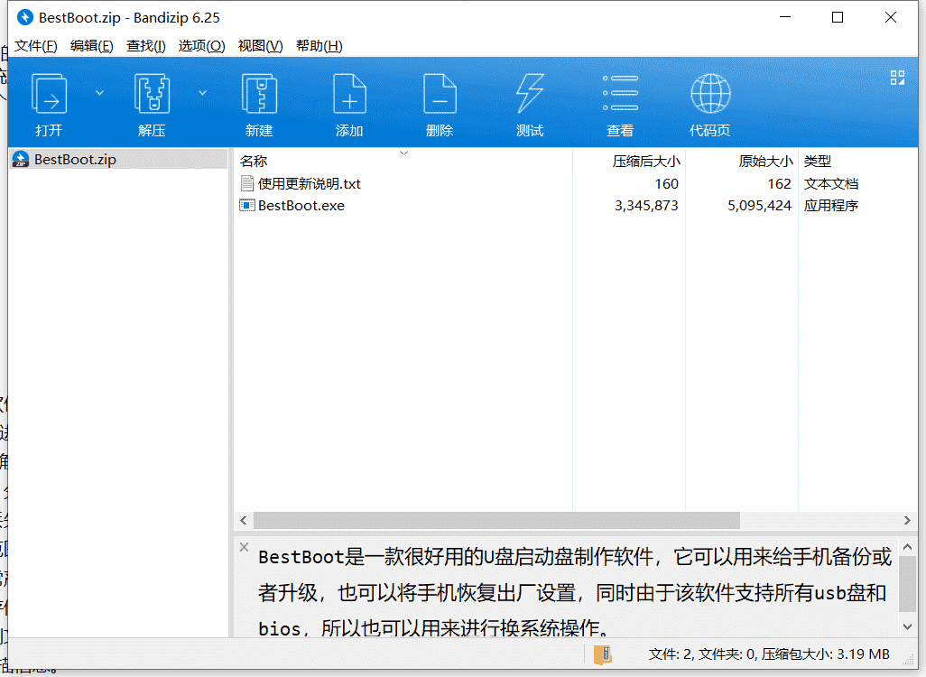
Task: Click the comment panel scroll up arrow
Action: tap(908, 547)
